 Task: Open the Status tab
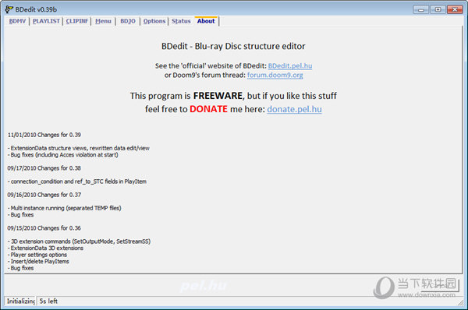(181, 21)
